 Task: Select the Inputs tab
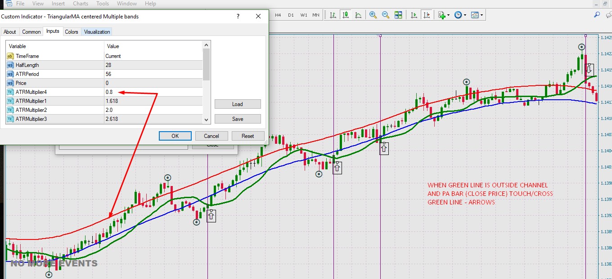pos(53,31)
